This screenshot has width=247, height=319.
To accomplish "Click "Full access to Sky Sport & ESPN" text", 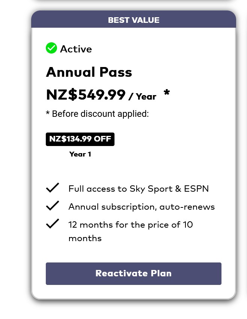I will pos(139,189).
